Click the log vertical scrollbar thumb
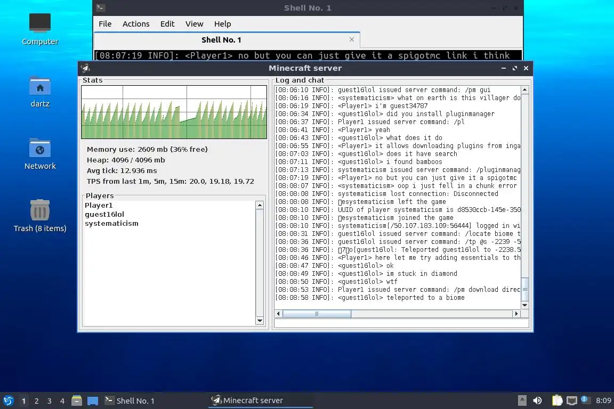Image resolution: width=614 pixels, height=409 pixels. tap(524, 289)
